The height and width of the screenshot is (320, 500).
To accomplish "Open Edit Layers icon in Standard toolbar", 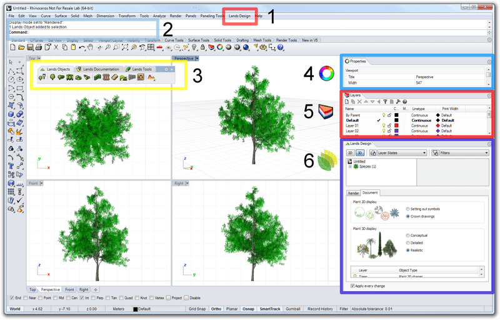I will (x=211, y=47).
